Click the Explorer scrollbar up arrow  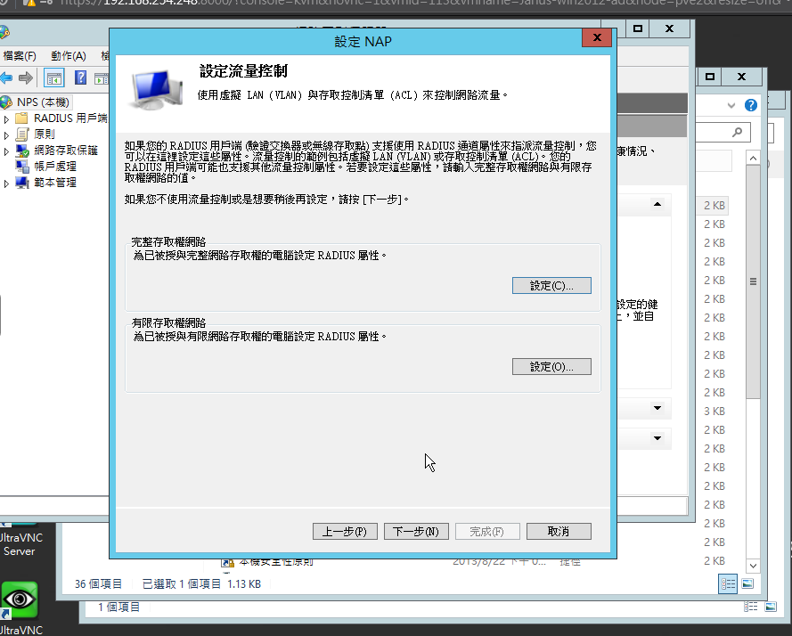pos(753,159)
